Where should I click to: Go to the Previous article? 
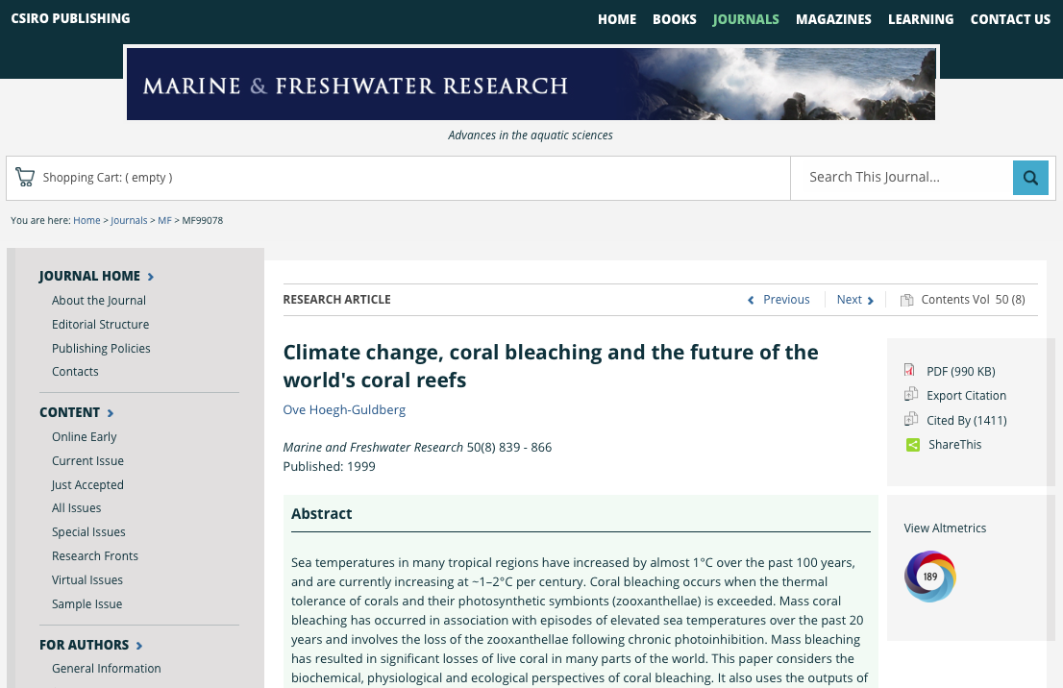point(779,300)
